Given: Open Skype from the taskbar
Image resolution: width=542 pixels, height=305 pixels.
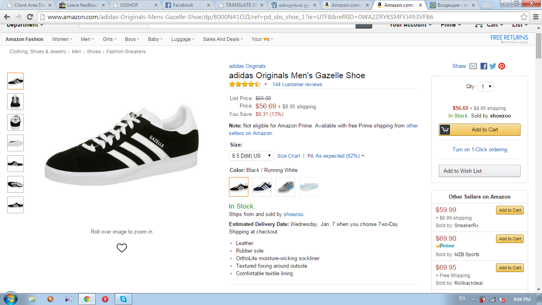Looking at the screenshot, I should click(x=123, y=299).
